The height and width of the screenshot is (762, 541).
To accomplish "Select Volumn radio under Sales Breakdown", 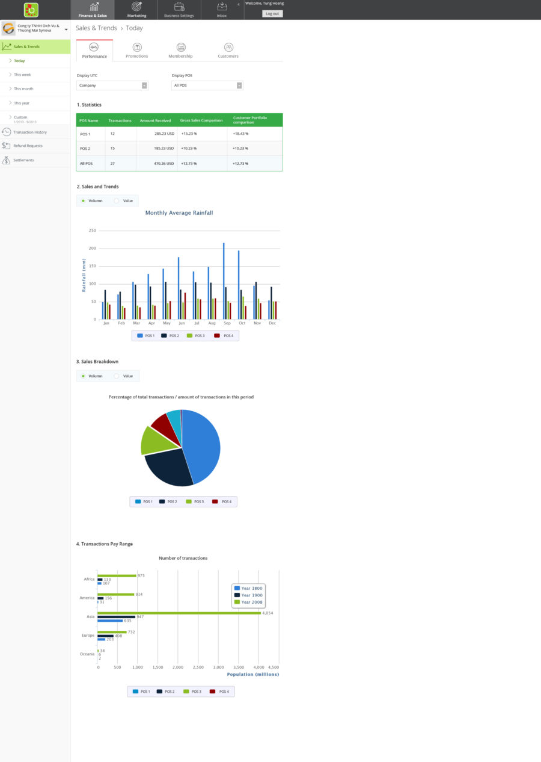I will [83, 376].
